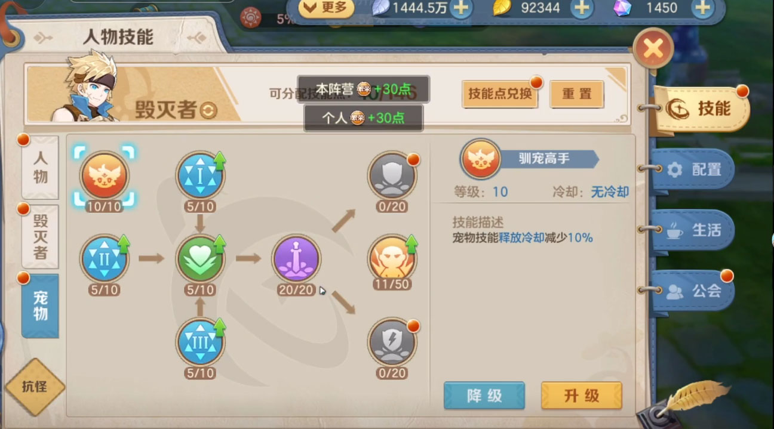This screenshot has height=429, width=774.
Task: Select the green heart skill node
Action: [200, 258]
